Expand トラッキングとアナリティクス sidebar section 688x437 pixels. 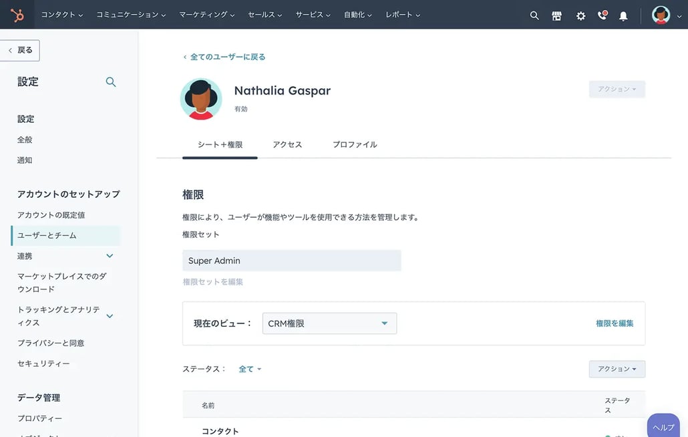110,316
